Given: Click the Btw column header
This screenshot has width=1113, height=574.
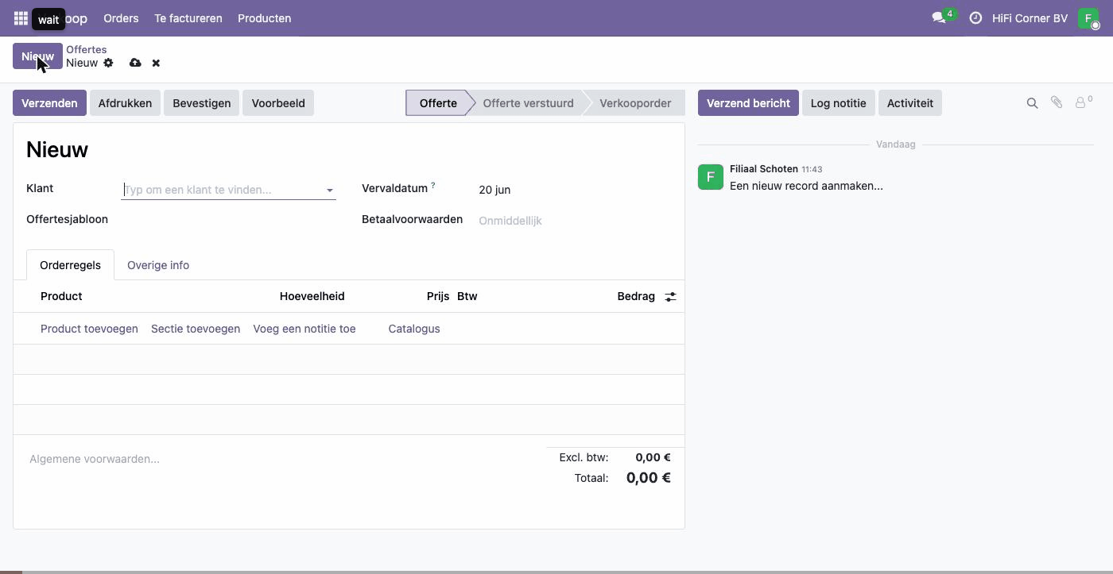Looking at the screenshot, I should 467,296.
